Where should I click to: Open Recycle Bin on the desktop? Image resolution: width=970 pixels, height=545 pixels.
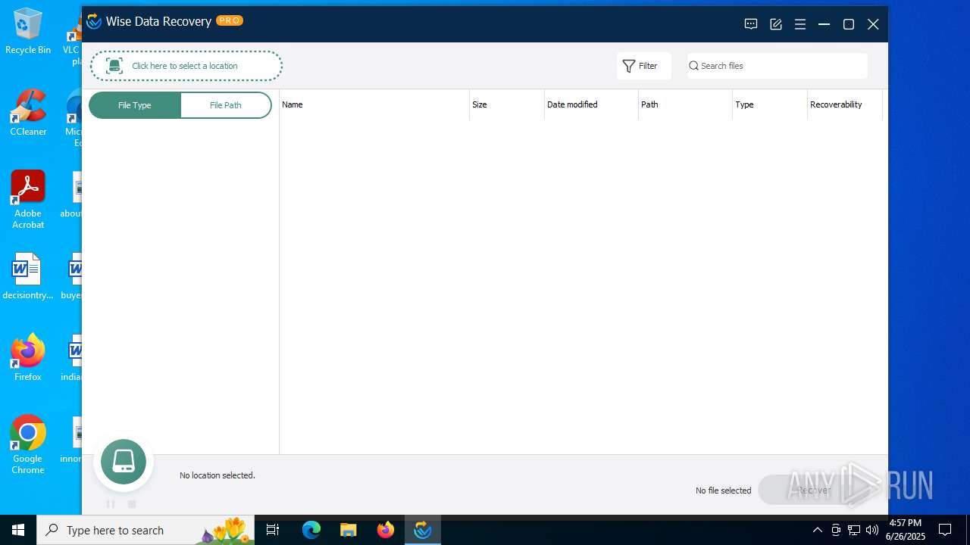(28, 30)
